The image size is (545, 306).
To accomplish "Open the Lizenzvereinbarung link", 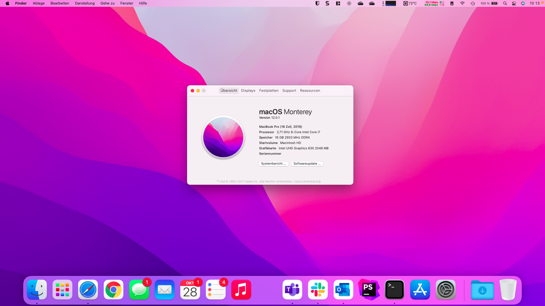I will (307, 182).
